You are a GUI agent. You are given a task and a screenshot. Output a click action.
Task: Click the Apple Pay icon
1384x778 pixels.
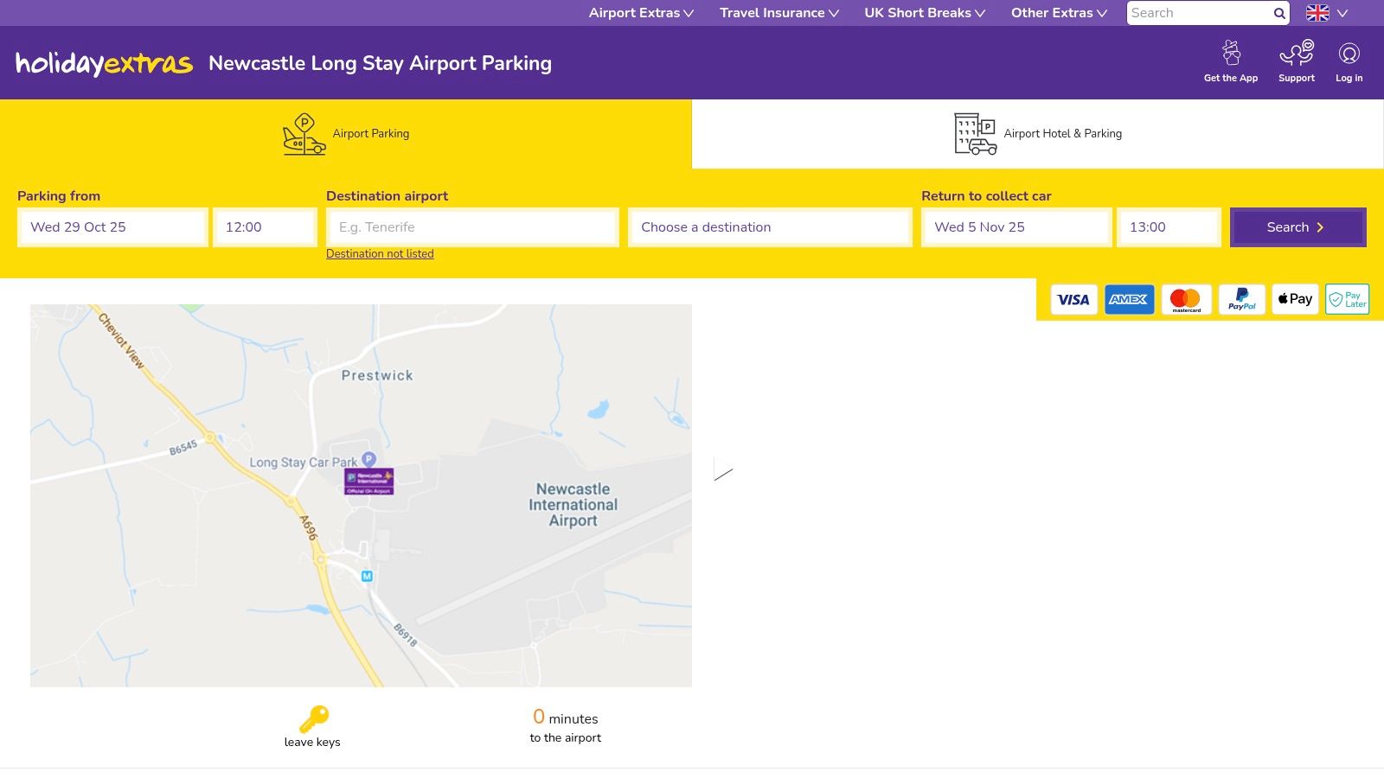point(1294,299)
